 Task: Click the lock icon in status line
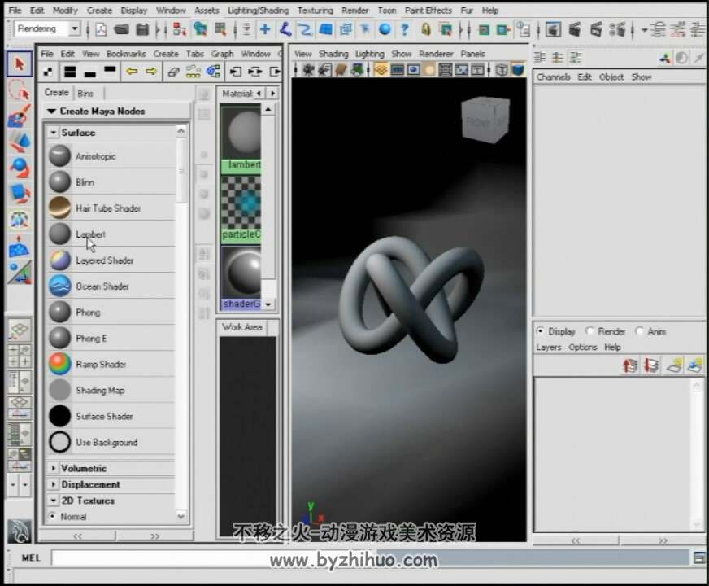[425, 29]
